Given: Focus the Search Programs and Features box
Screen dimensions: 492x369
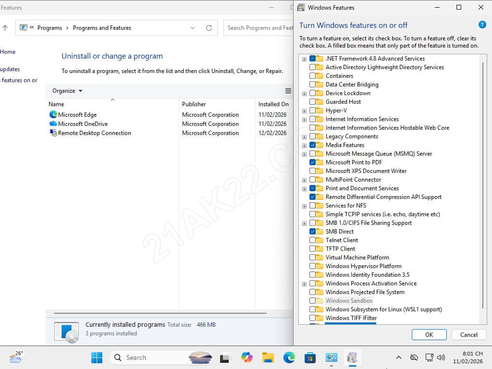Looking at the screenshot, I should pyautogui.click(x=258, y=27).
